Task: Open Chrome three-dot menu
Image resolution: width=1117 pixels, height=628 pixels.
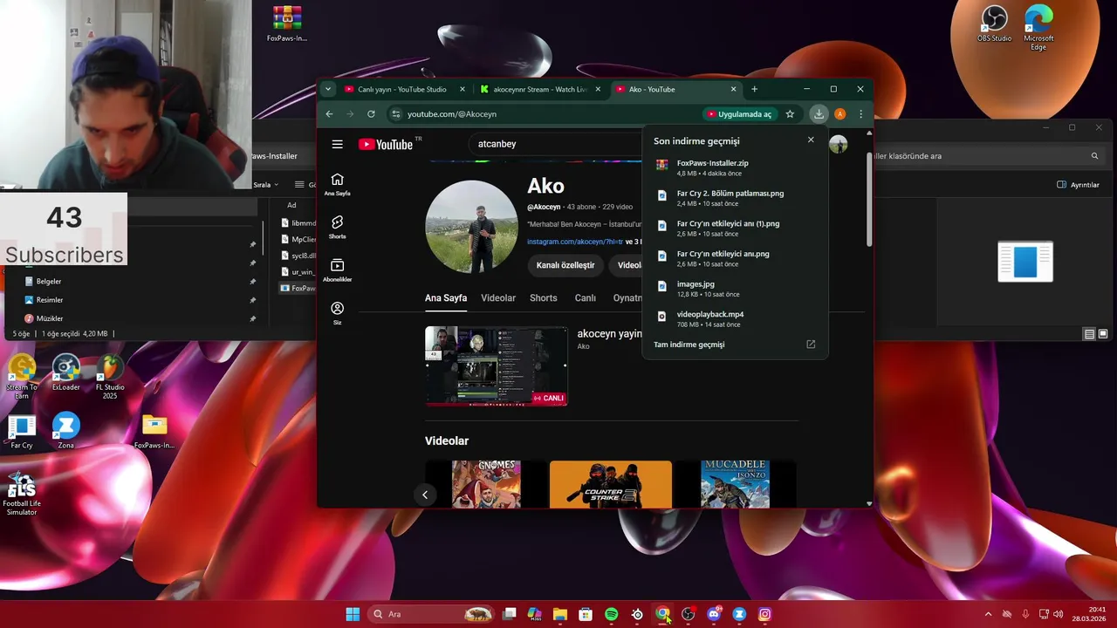Action: pyautogui.click(x=860, y=114)
